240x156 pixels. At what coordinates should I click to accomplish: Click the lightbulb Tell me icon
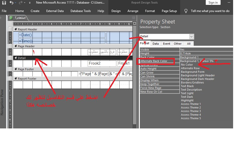186,11
